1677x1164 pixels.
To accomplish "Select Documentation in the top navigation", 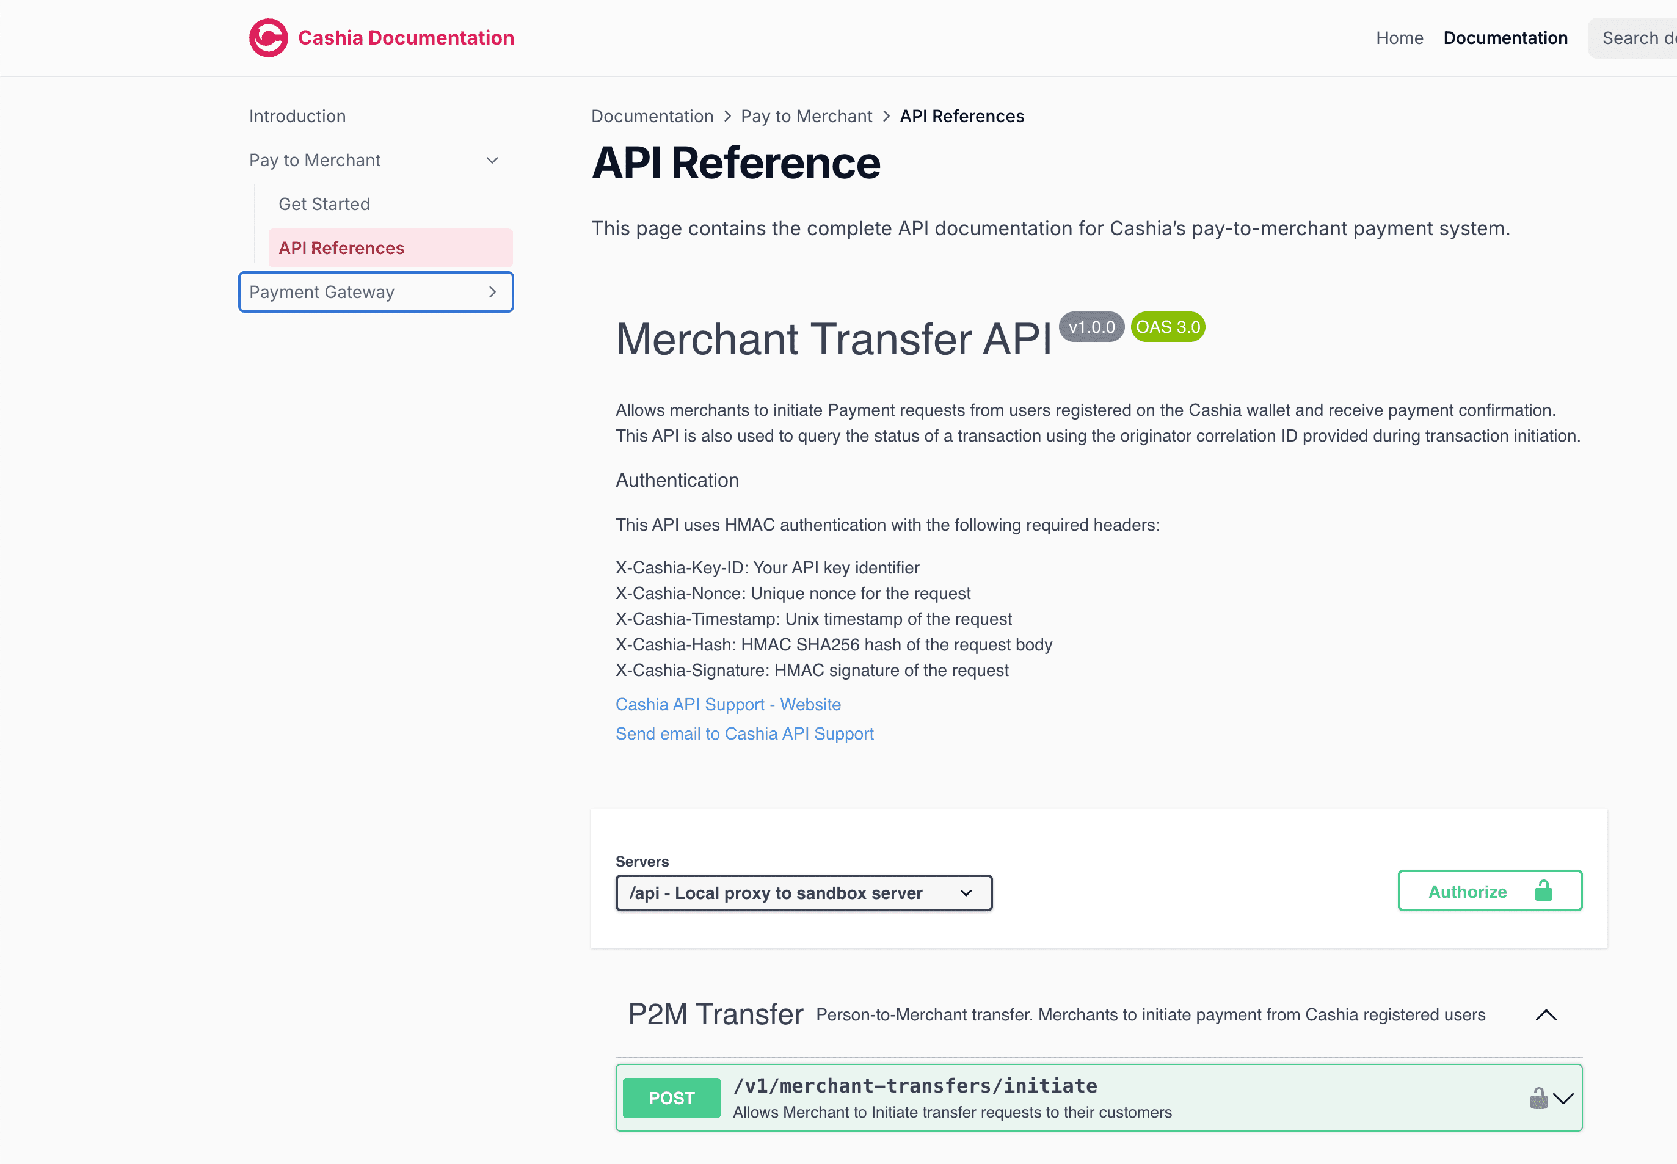I will [x=1505, y=37].
